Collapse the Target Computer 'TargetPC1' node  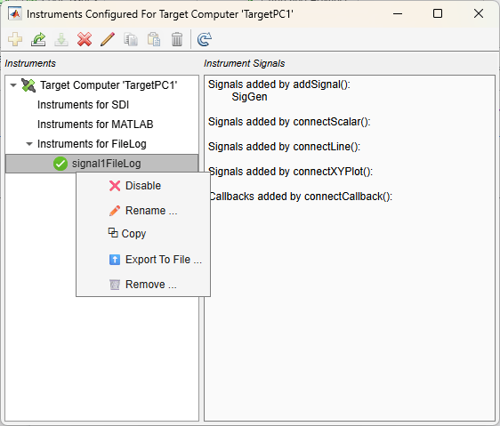point(13,85)
